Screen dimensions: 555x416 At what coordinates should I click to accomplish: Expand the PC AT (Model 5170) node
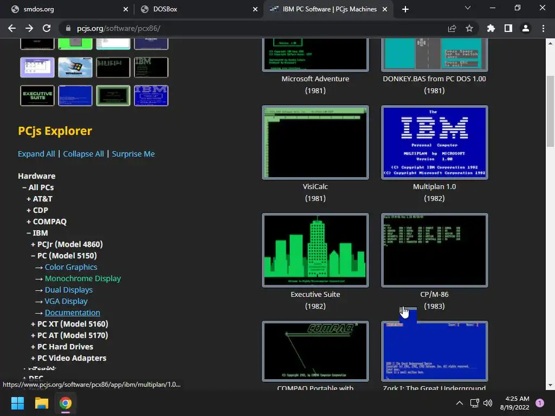[x=69, y=335]
